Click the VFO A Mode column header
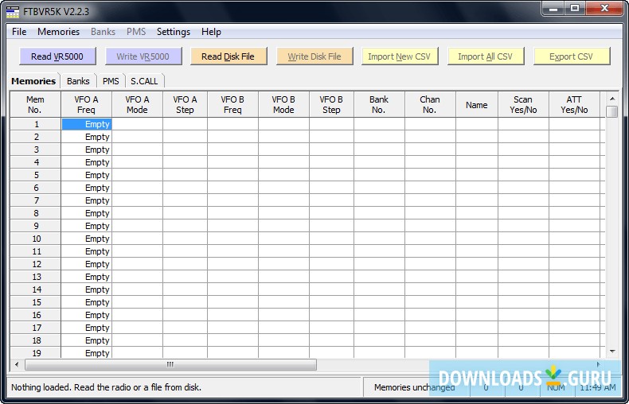Image resolution: width=629 pixels, height=404 pixels. [x=137, y=105]
